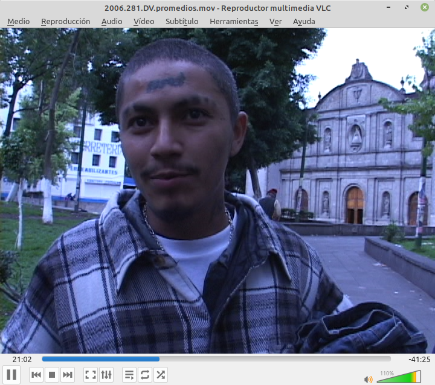
Task: Open the Reproducción menu
Action: click(65, 21)
